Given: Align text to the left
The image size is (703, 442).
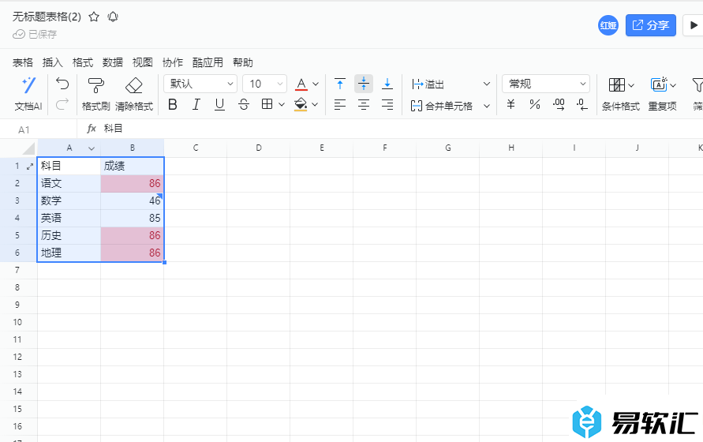Looking at the screenshot, I should (x=340, y=104).
